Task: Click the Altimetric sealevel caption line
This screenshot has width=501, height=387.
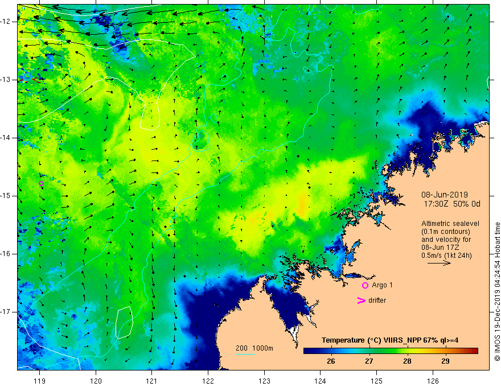Action: 450,224
